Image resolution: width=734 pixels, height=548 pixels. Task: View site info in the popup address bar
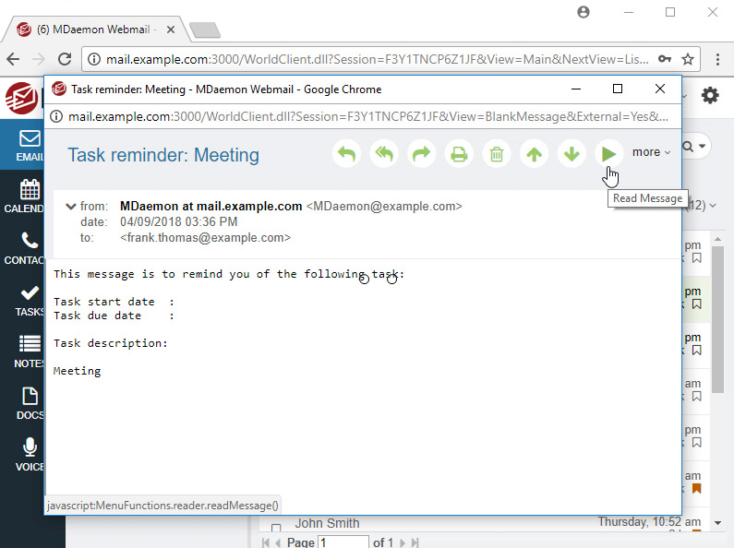56,116
